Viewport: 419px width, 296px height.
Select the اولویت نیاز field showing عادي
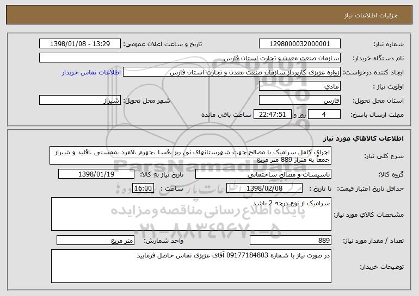pyautogui.click(x=299, y=86)
